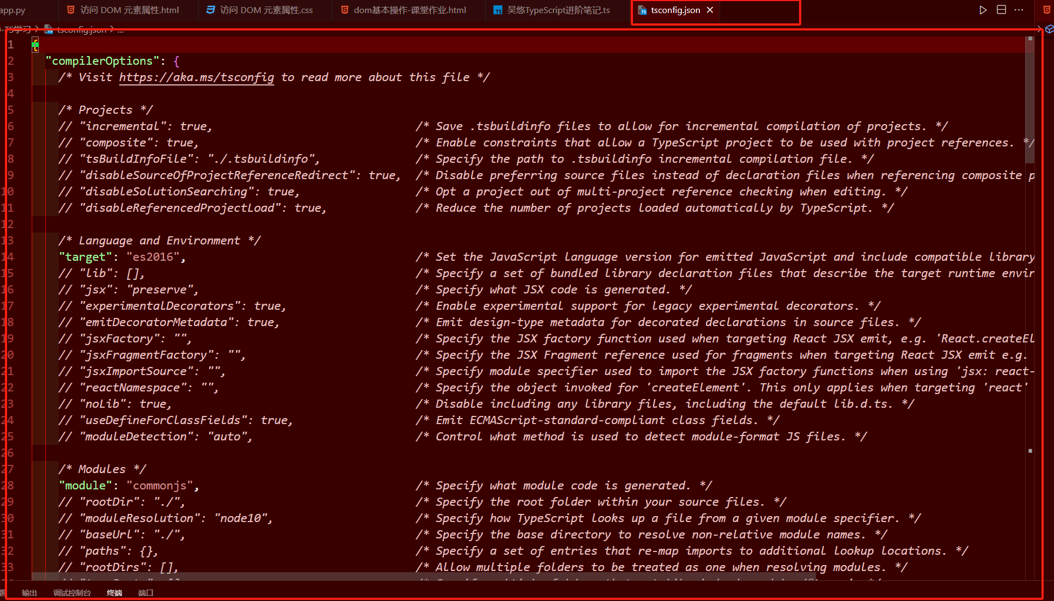Click the "experimentalDecorators" commented option

(x=172, y=306)
